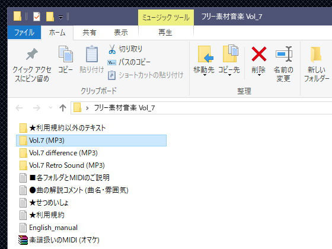Click the クイック アクセスにピン留め pin icon

(x=32, y=54)
